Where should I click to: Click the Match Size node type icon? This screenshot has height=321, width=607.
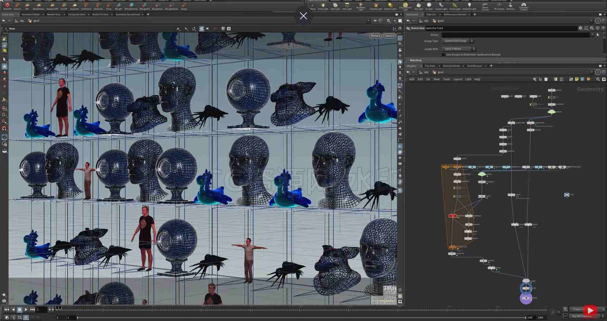(408, 28)
